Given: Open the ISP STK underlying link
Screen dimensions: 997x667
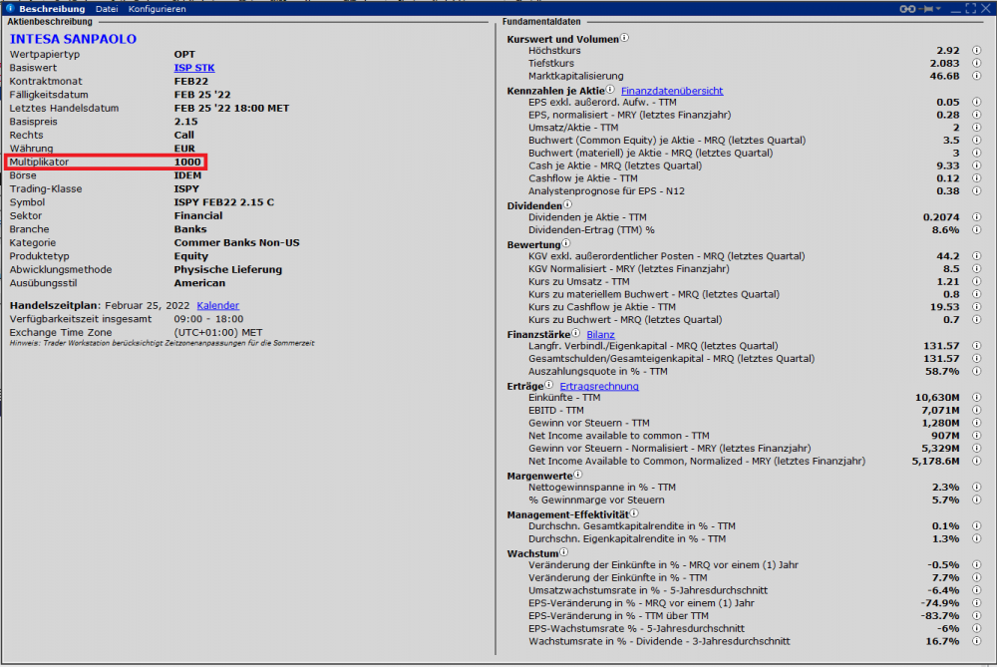Looking at the screenshot, I should (194, 68).
